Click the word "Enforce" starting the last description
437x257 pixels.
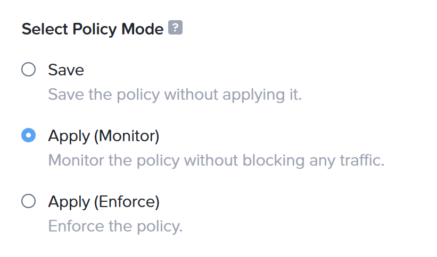tap(76, 226)
